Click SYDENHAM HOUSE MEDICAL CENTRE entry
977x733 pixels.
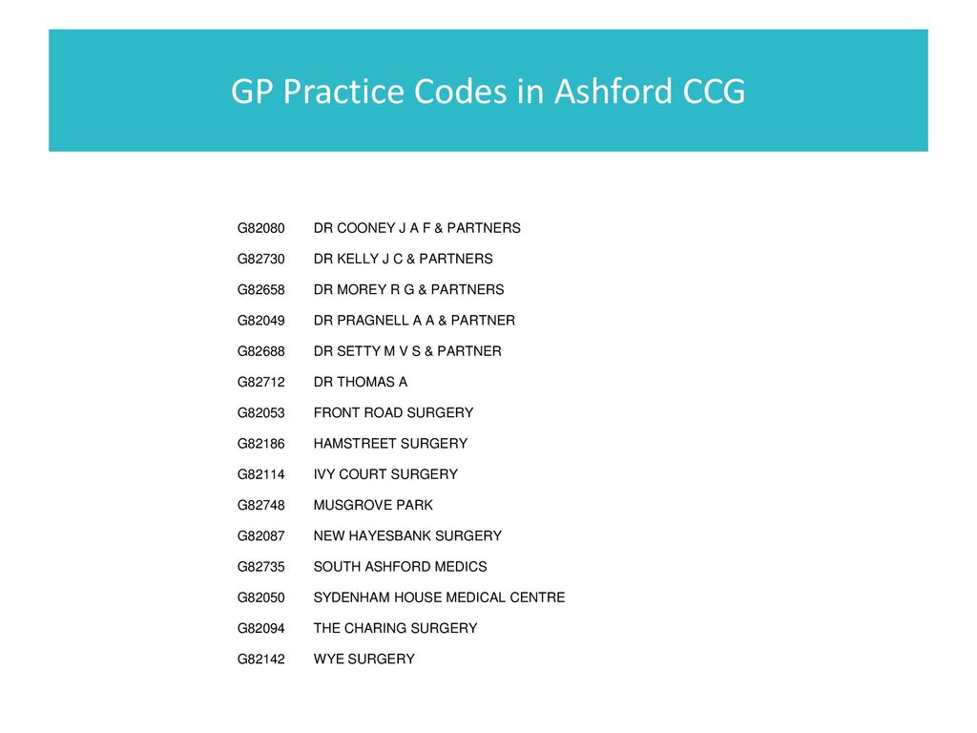click(x=439, y=597)
